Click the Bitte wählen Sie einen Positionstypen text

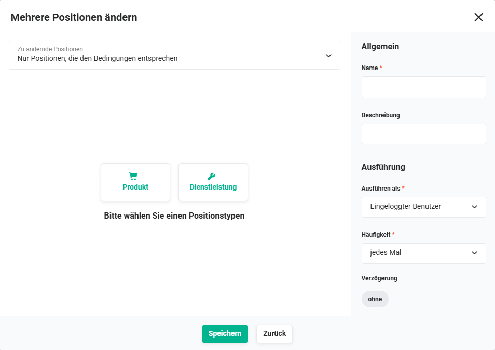tap(174, 216)
